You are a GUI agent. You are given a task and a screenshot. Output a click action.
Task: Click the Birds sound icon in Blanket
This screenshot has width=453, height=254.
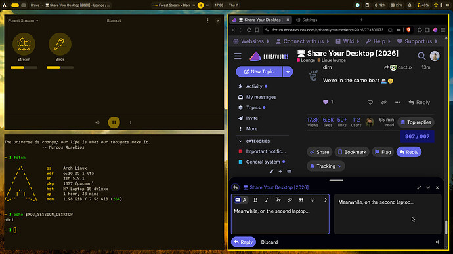pyautogui.click(x=60, y=44)
